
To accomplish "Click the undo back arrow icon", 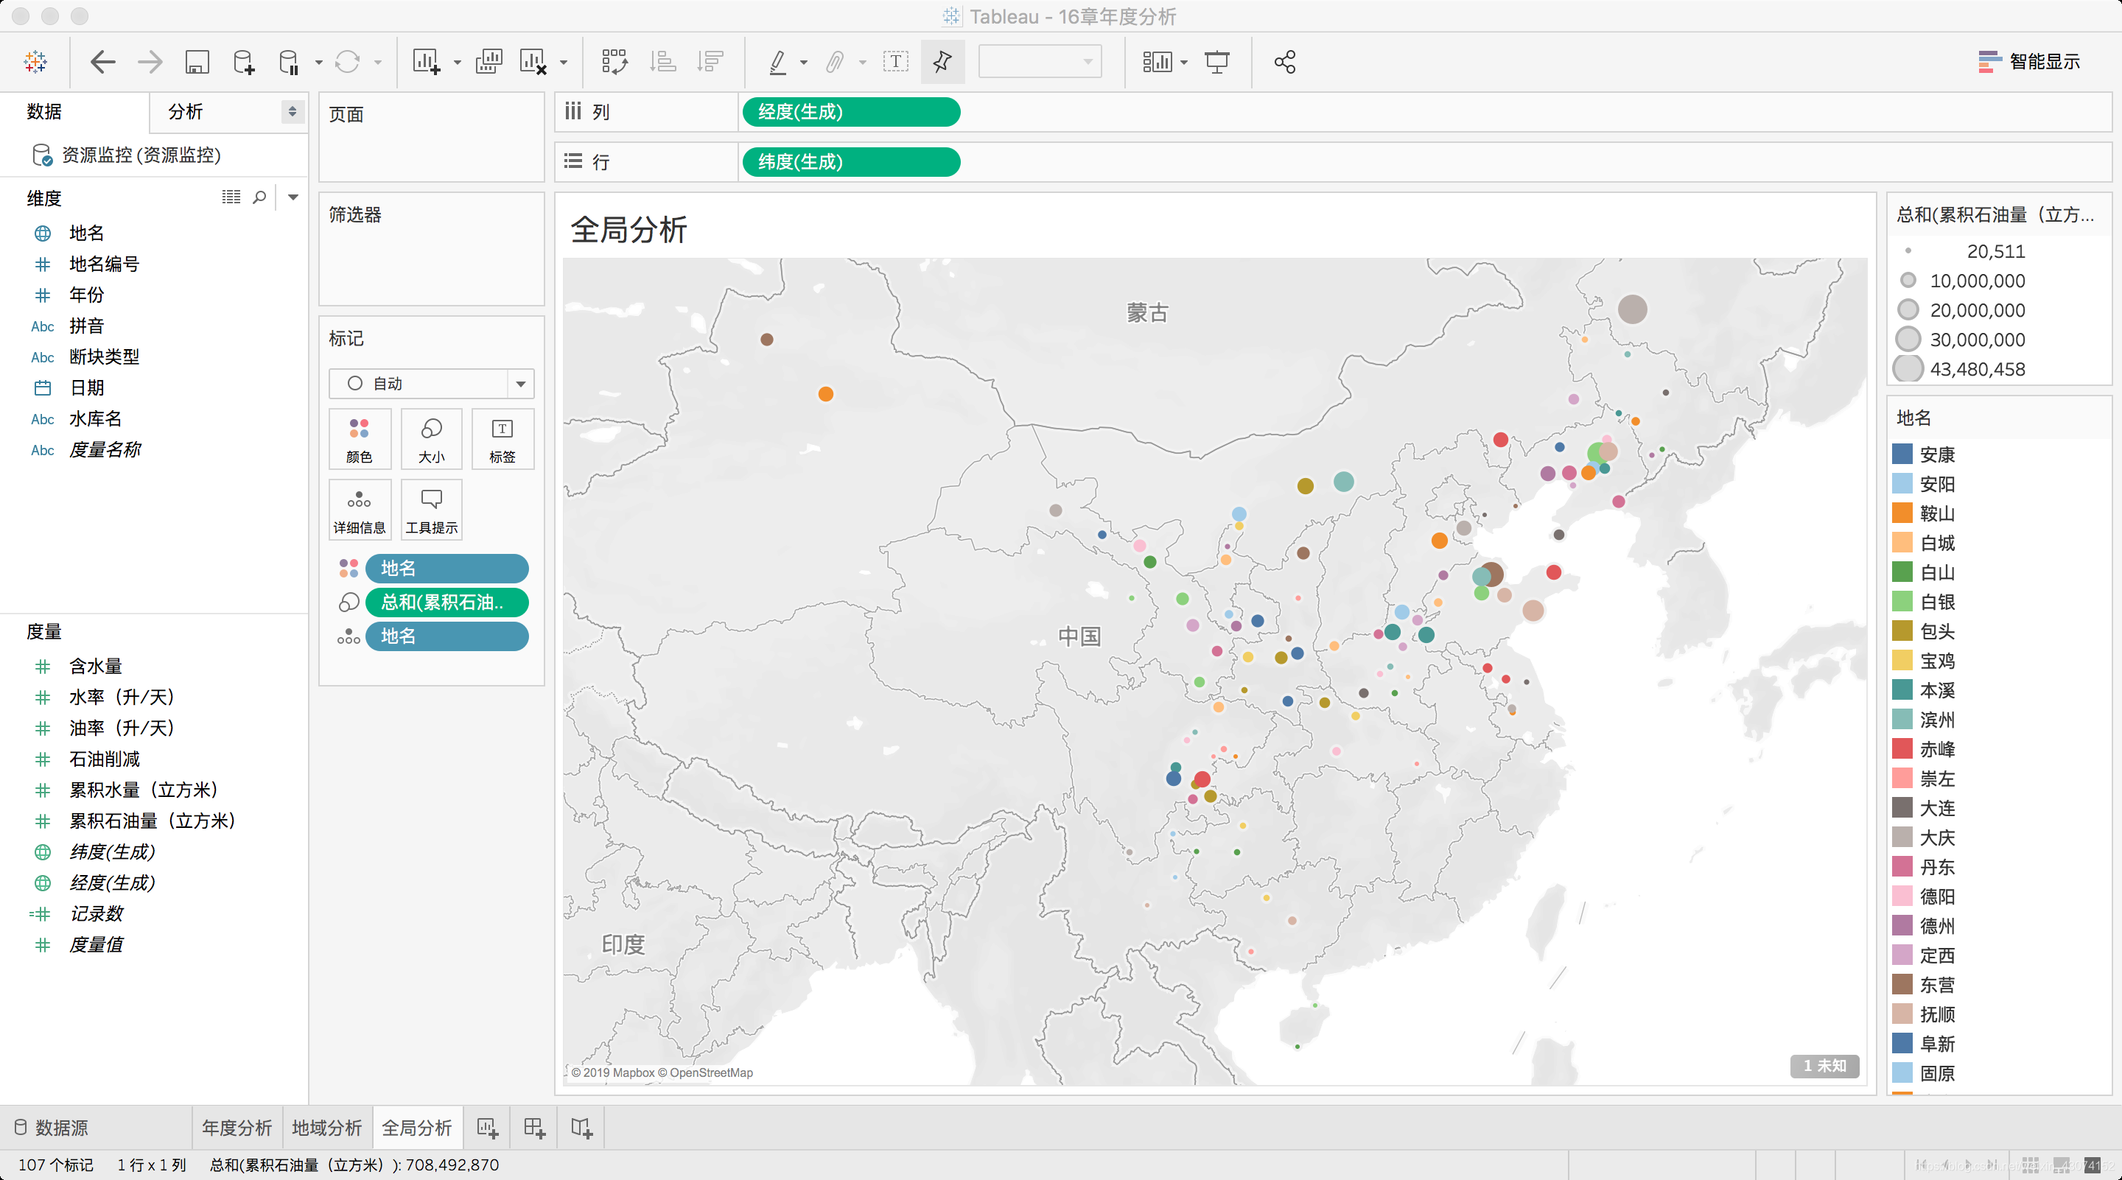I will tap(102, 62).
